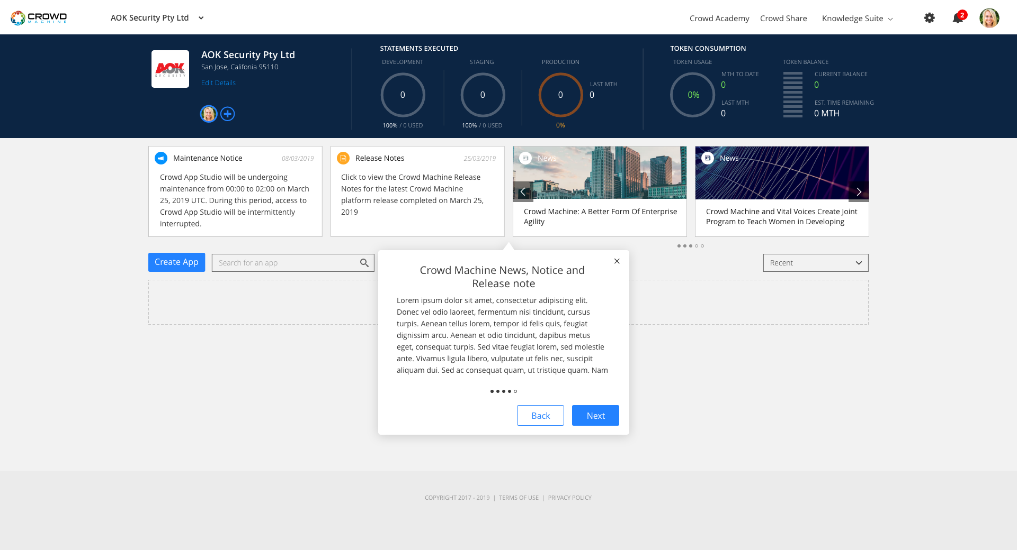
Task: Click the search magnifier icon
Action: point(364,263)
